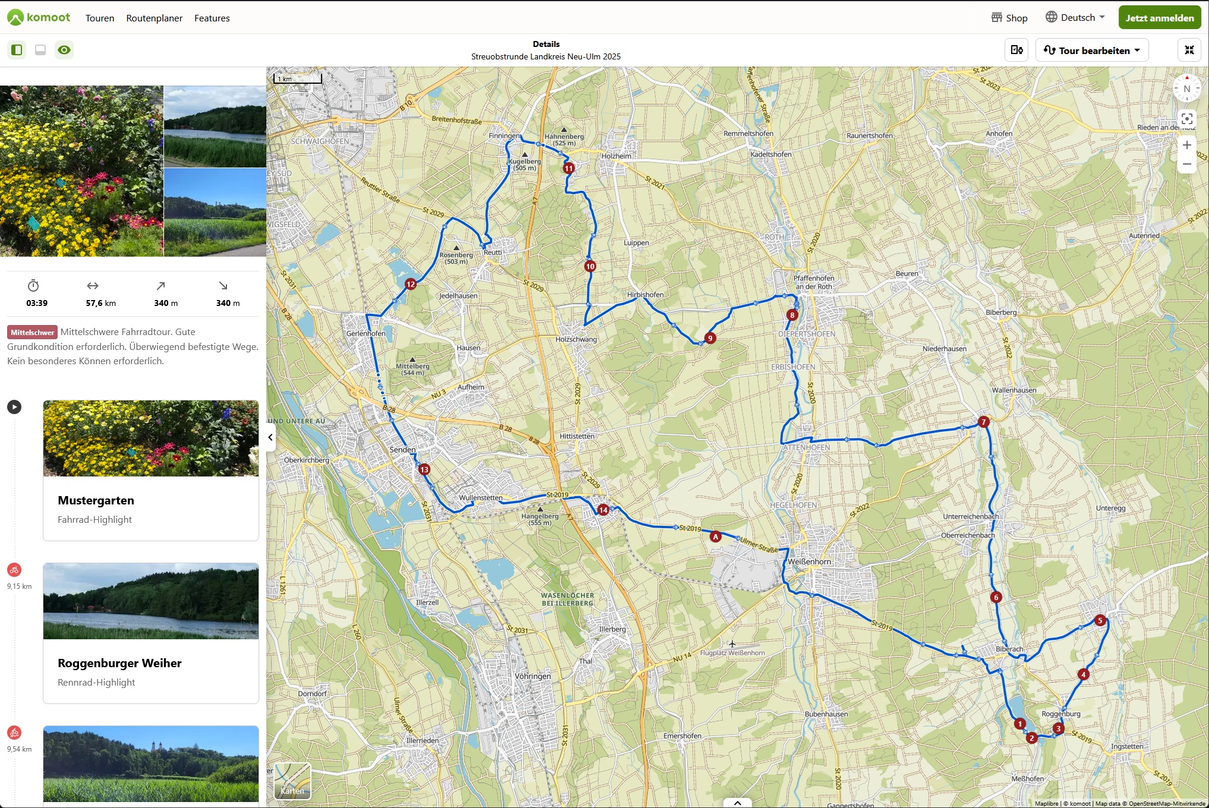Click the Jetzt anmelden button

point(1160,18)
